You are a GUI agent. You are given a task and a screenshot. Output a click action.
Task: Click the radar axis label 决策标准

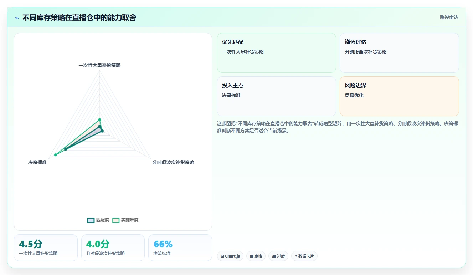[x=37, y=162]
